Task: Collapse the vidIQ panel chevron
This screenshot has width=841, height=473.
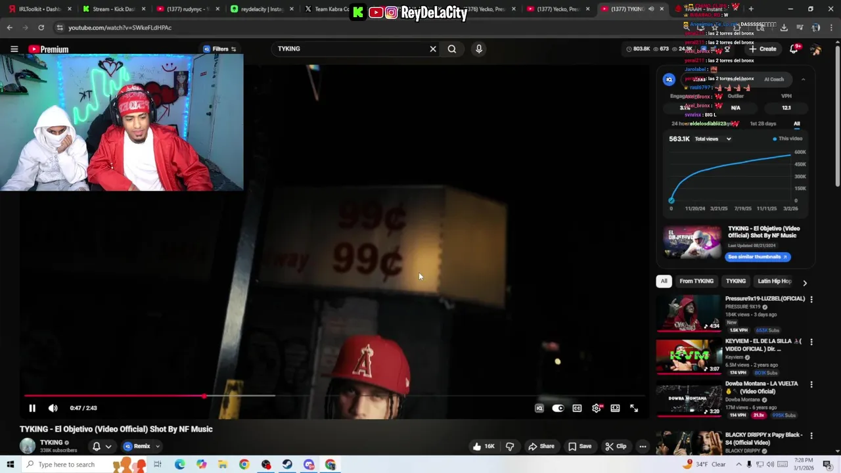Action: pos(803,79)
